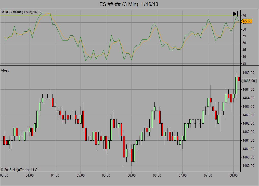Click the 1460.00 price axis label
259x186 pixels.
[x=248, y=166]
